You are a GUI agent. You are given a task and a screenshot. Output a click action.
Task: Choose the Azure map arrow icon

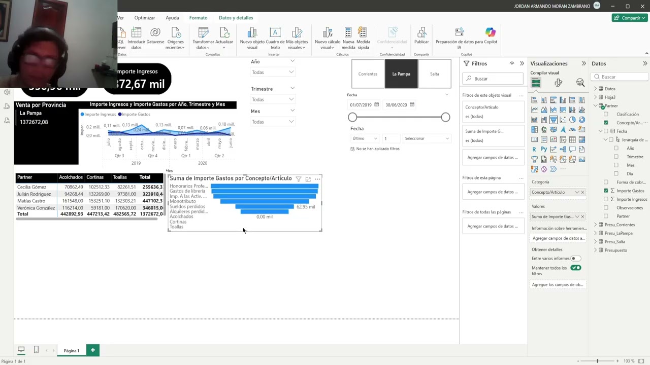click(563, 129)
